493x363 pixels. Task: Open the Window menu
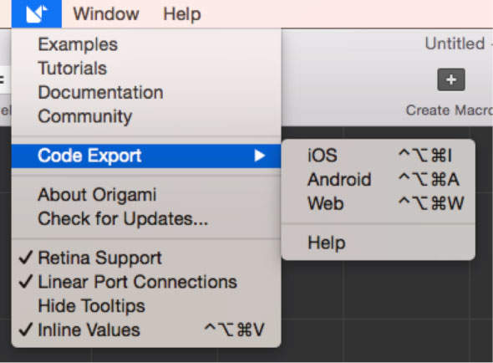106,14
